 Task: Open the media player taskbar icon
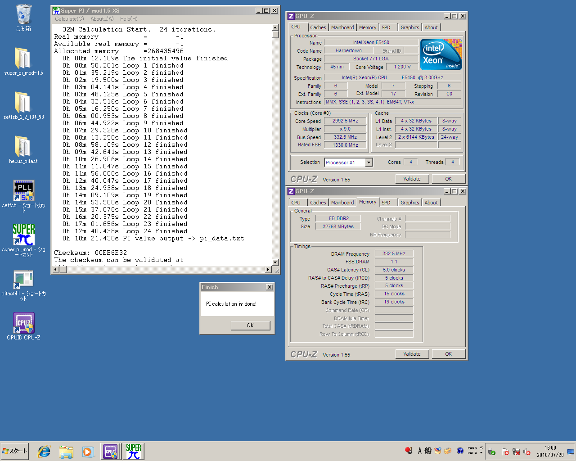[x=88, y=452]
